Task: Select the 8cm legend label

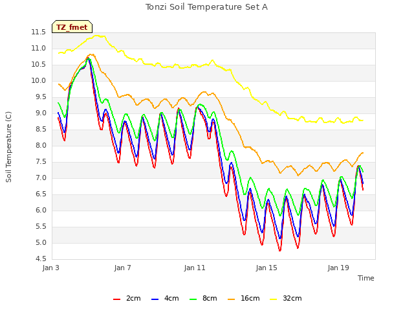Action: click(210, 298)
